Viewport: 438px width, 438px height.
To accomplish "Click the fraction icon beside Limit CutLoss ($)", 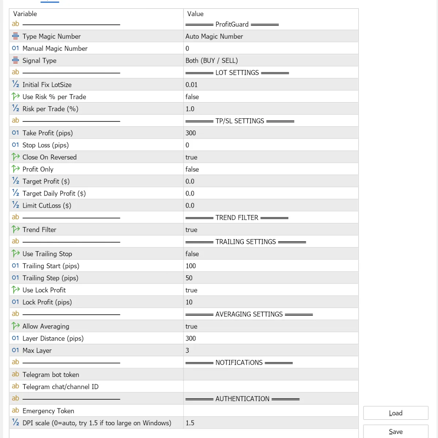I will pyautogui.click(x=15, y=205).
